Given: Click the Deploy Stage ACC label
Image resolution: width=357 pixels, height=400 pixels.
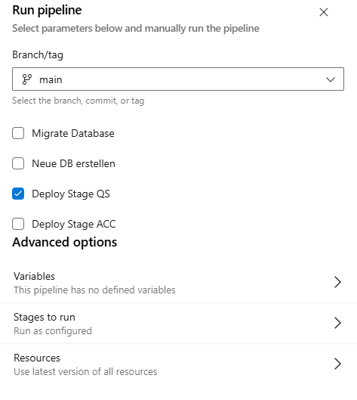Looking at the screenshot, I should (74, 225).
